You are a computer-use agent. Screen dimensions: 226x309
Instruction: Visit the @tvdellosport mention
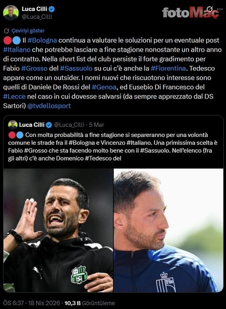49,106
